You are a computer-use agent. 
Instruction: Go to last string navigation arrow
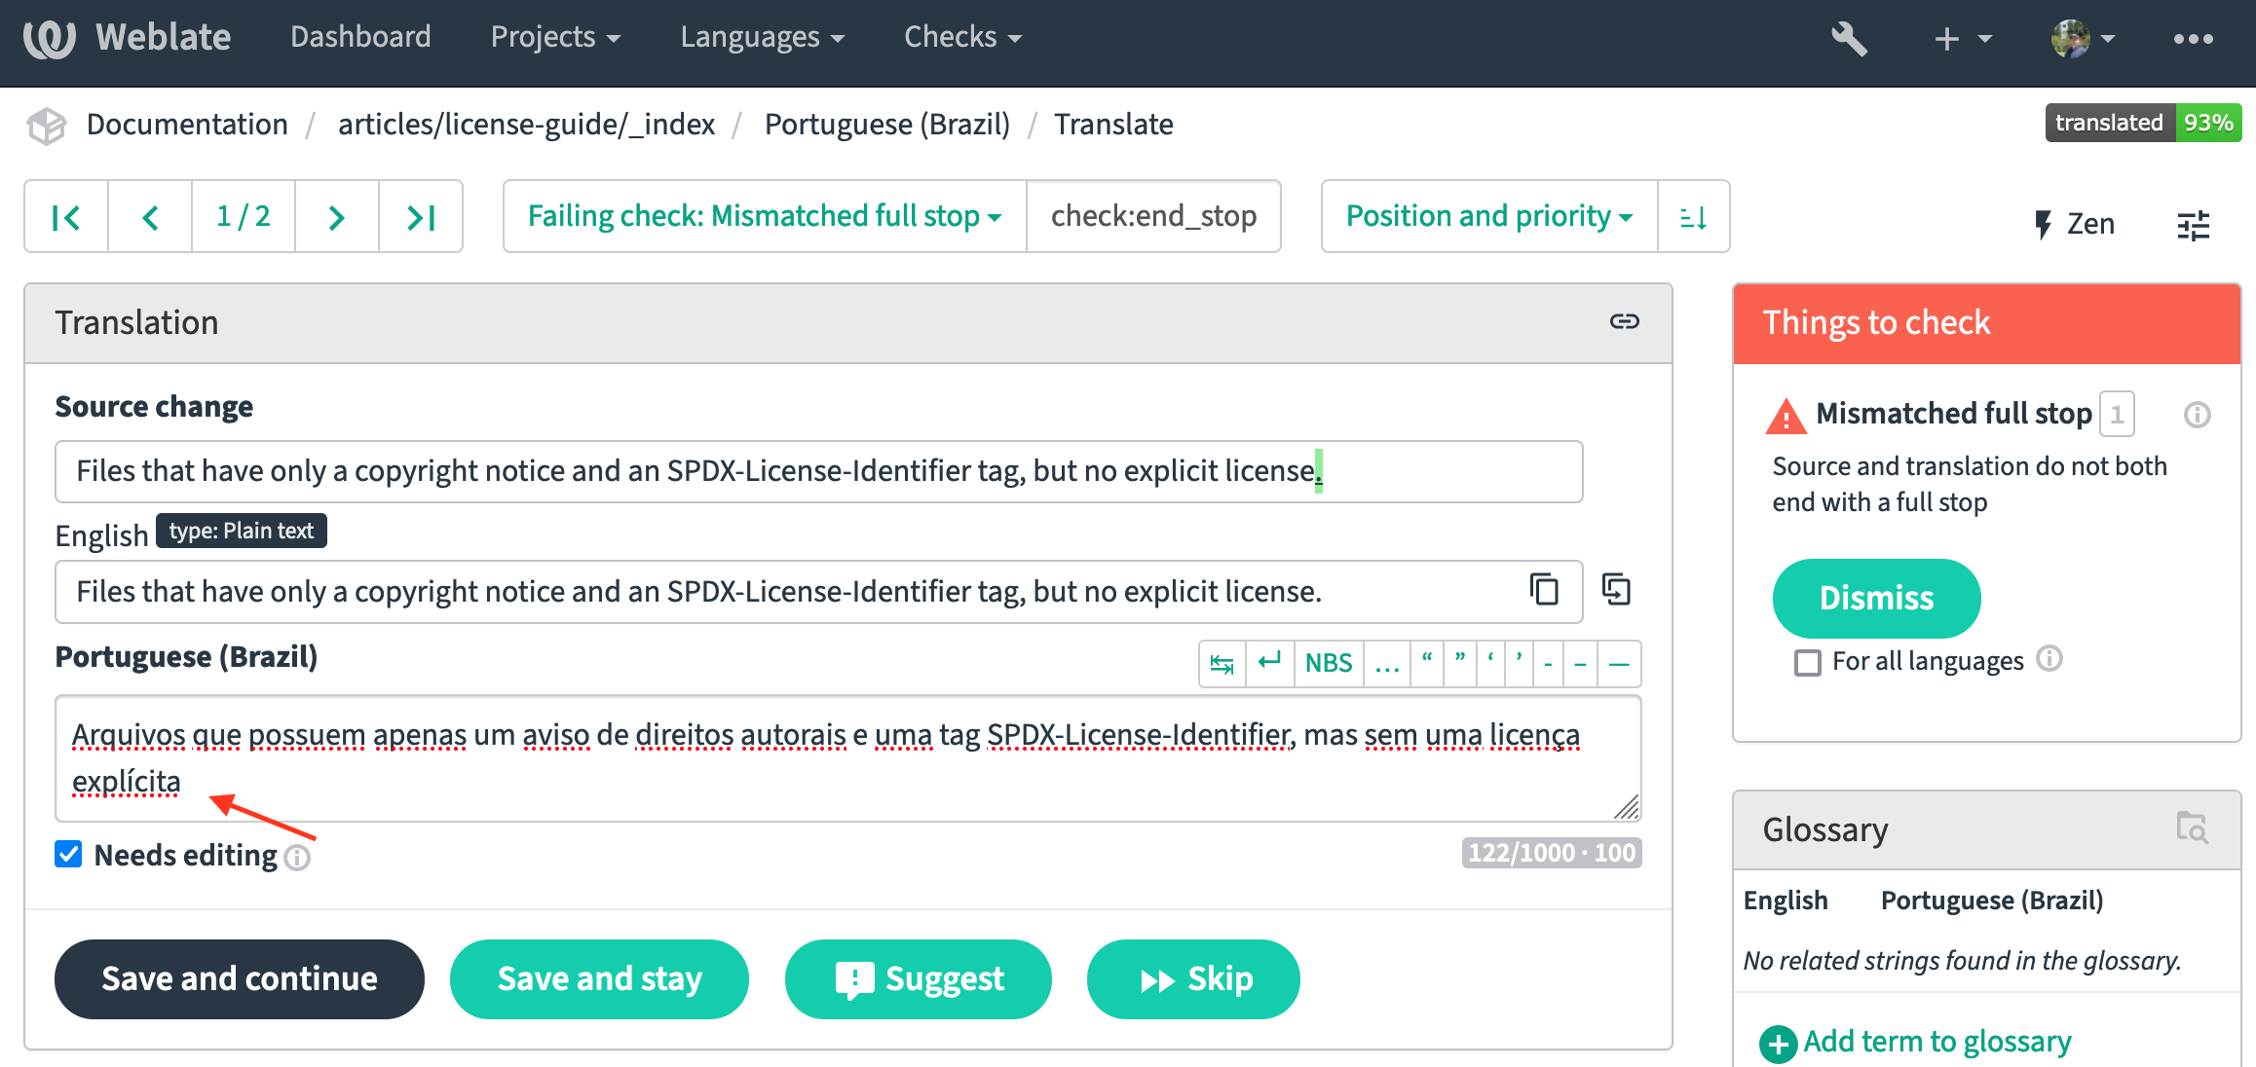(421, 217)
